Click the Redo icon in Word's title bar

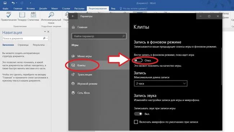pos(22,3)
